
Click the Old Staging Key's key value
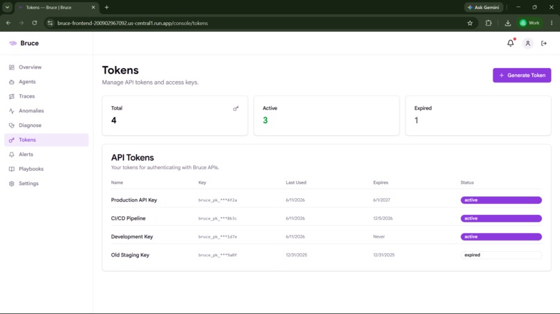[217, 255]
